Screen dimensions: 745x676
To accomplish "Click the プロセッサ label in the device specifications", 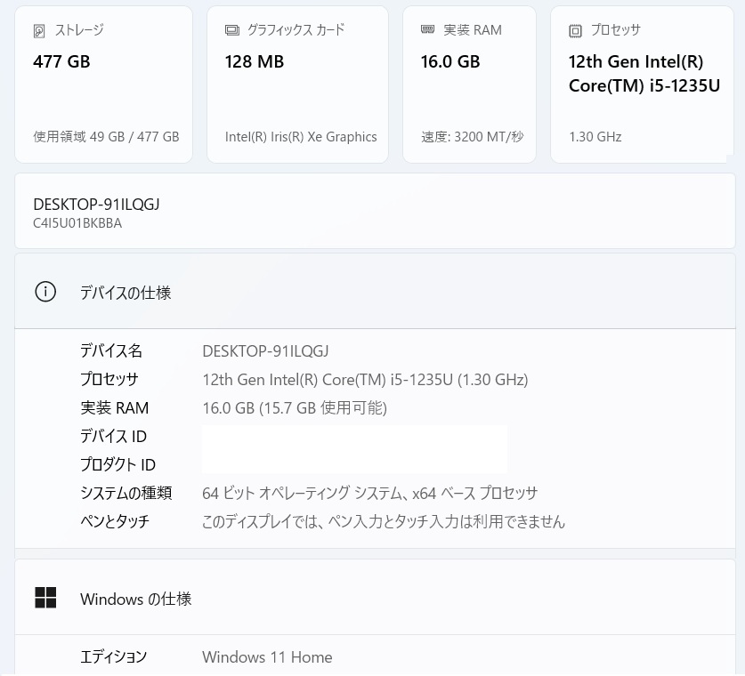I will [x=109, y=379].
